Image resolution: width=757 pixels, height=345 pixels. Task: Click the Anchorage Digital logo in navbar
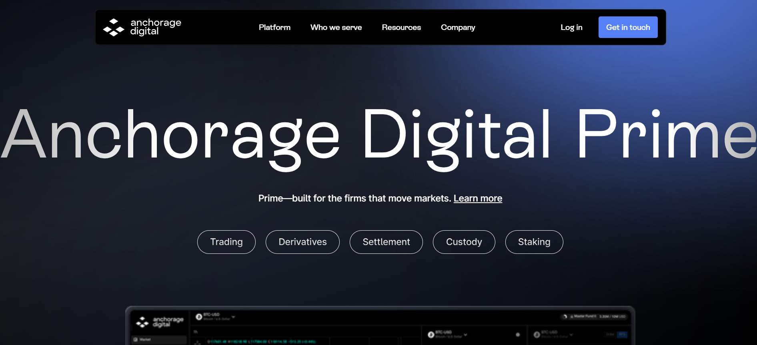click(142, 27)
